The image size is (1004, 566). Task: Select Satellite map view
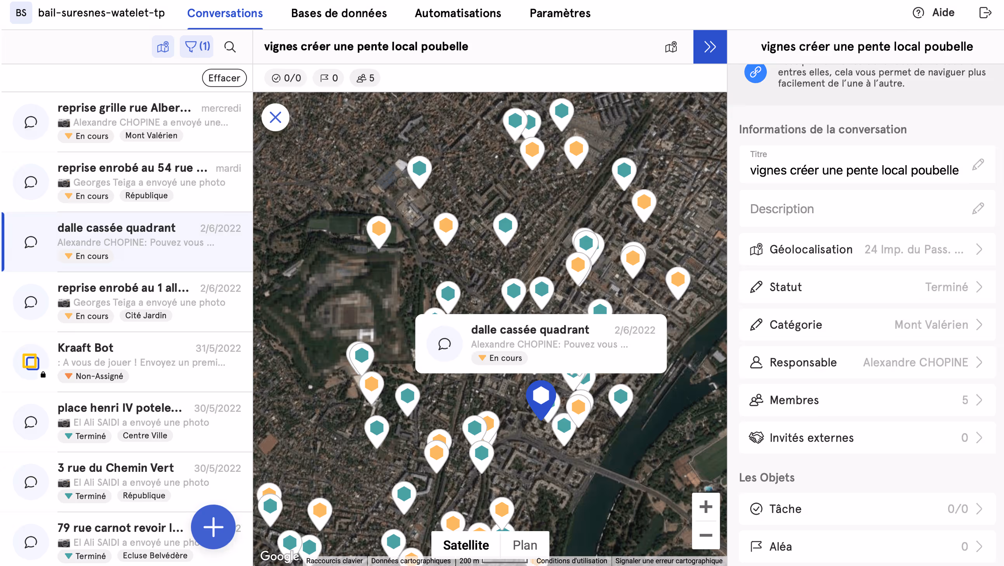[466, 545]
